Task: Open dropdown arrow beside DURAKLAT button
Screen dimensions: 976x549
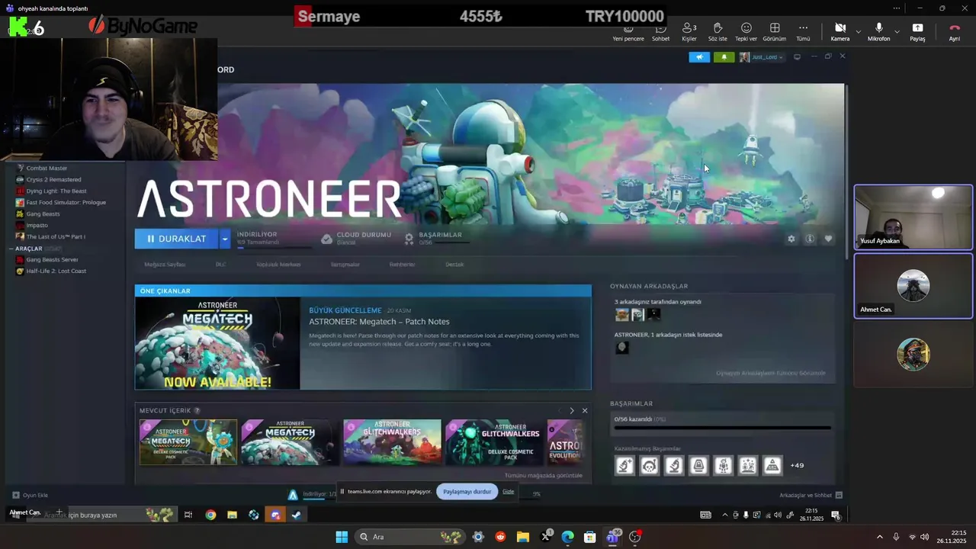Action: [224, 239]
